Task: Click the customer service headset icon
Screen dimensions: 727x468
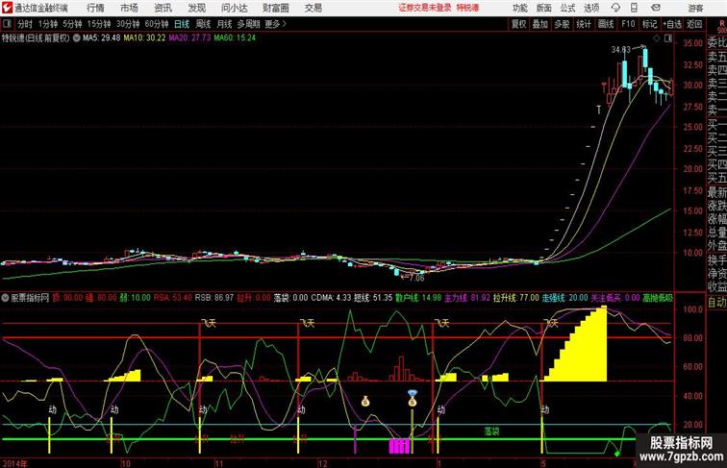Action: 615,8
